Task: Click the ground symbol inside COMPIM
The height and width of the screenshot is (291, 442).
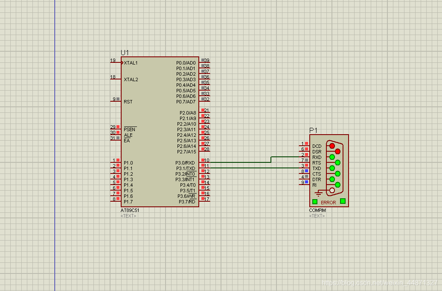Action: [319, 193]
